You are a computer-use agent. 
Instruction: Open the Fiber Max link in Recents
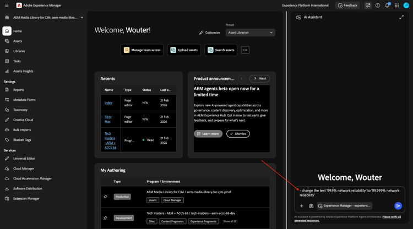108,119
